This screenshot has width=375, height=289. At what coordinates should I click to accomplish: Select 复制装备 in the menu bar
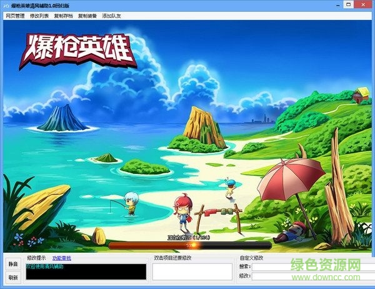tap(88, 15)
